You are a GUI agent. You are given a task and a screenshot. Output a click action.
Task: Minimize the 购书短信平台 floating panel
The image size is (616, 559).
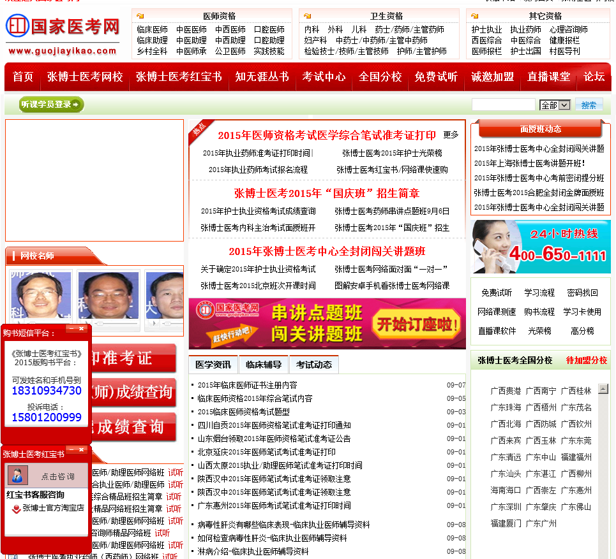[x=71, y=329]
